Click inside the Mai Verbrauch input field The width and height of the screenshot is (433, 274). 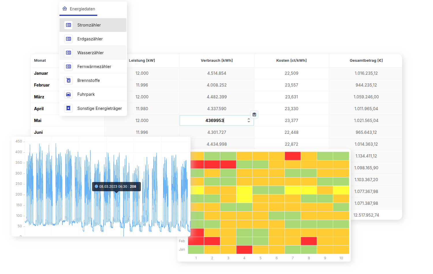[x=215, y=120]
